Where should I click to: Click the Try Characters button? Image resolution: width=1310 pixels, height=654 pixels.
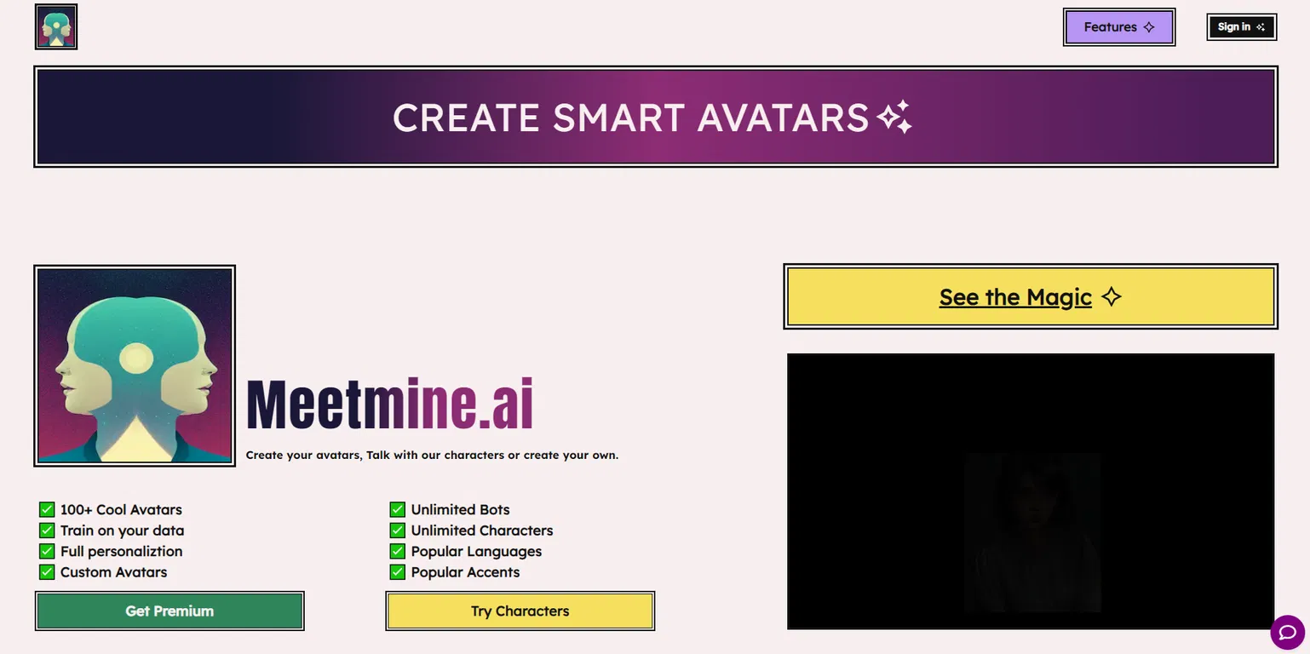[x=520, y=611]
